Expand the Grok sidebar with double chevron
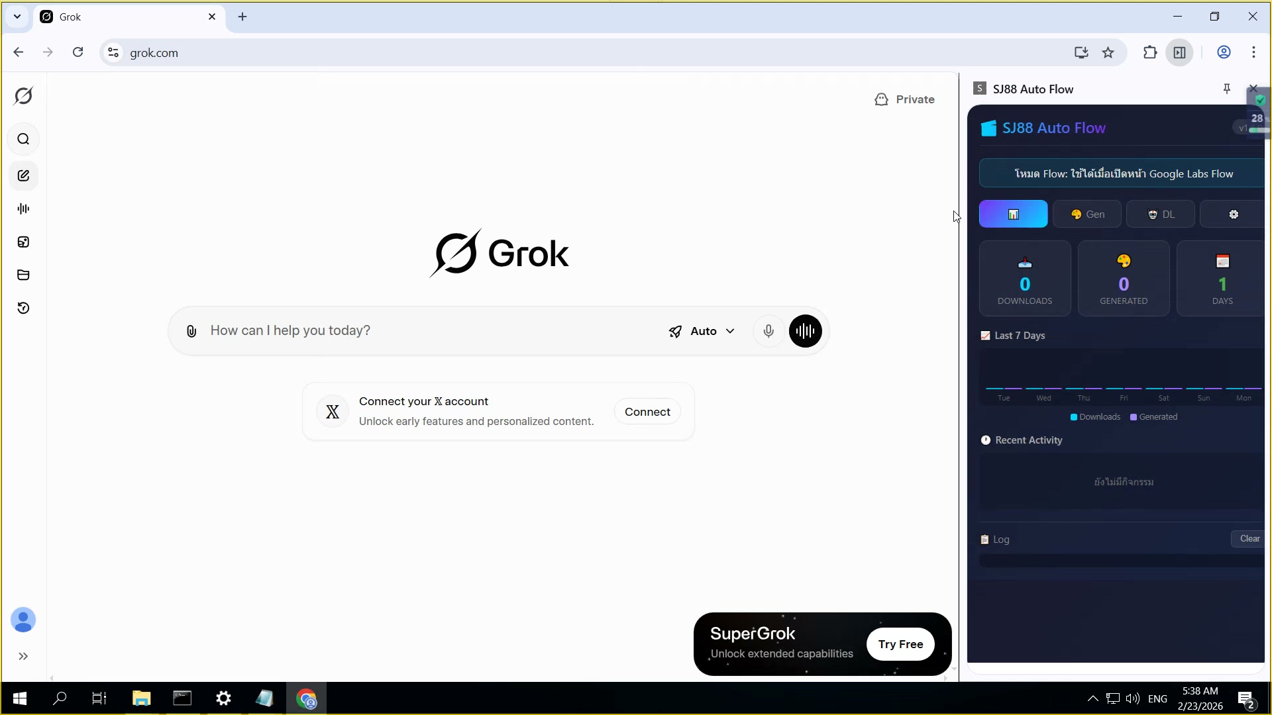Screen dimensions: 1272x715 point(23,656)
